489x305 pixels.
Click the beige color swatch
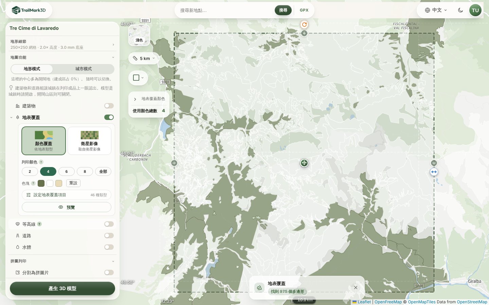(59, 183)
